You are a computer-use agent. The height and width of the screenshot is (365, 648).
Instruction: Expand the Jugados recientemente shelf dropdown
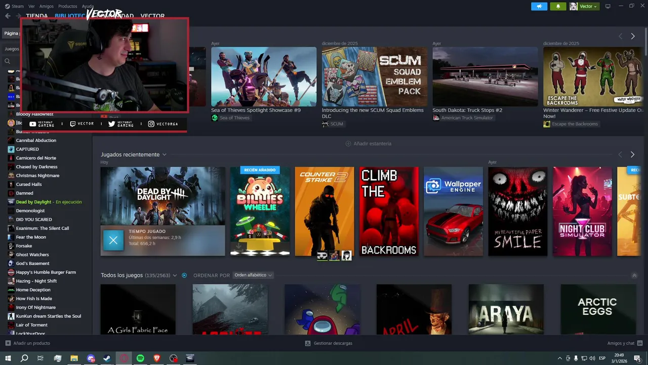(x=165, y=155)
